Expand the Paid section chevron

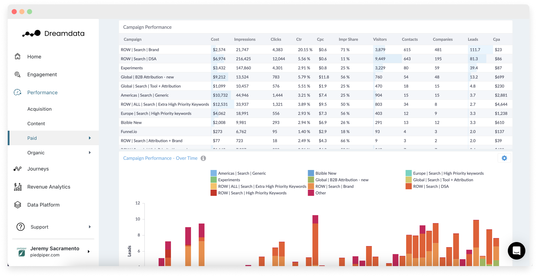tap(90, 138)
